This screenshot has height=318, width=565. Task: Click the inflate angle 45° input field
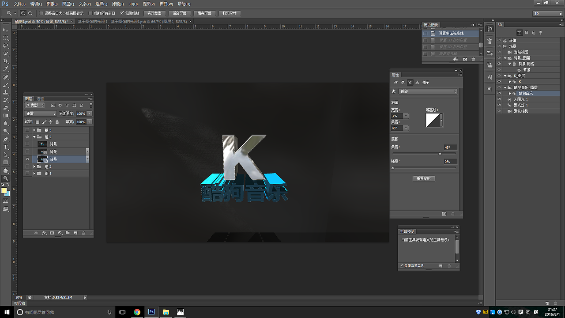point(451,147)
